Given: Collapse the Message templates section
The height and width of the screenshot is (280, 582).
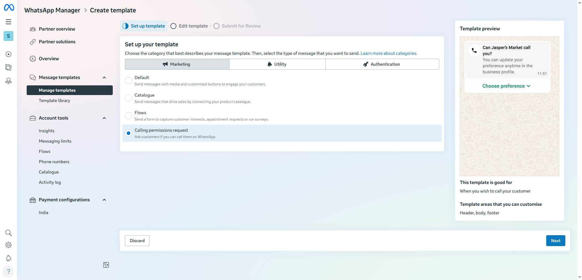Looking at the screenshot, I should coord(104,77).
